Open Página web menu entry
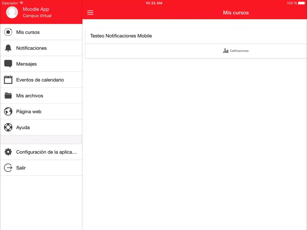The image size is (307, 230). click(x=41, y=111)
